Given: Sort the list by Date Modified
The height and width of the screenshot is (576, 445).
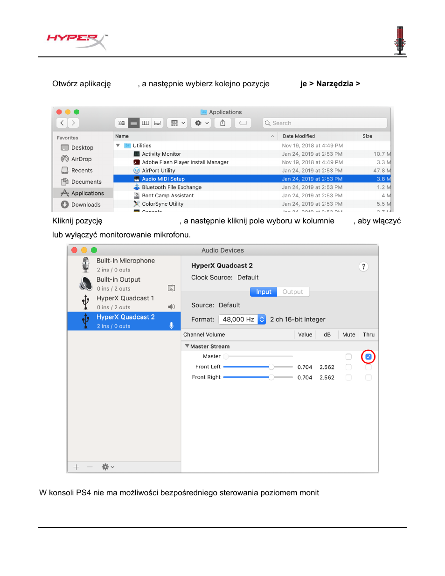Looking at the screenshot, I should tap(317, 136).
